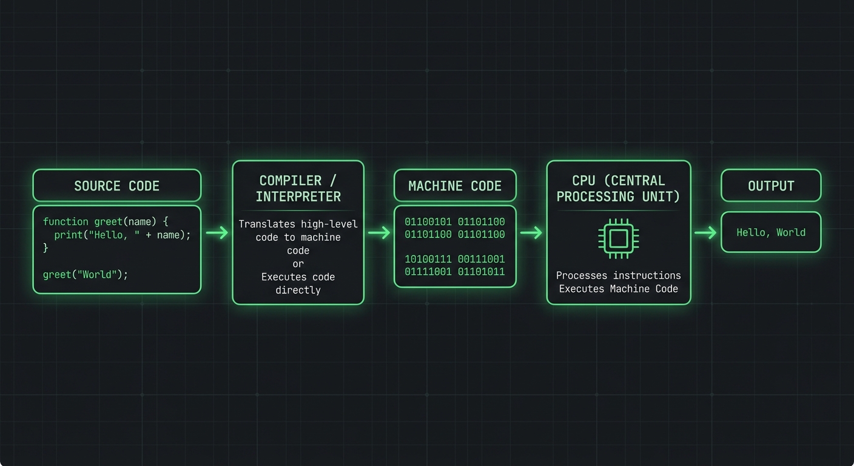Image resolution: width=854 pixels, height=466 pixels.
Task: Click binary row '01100101 01101100'
Action: click(x=455, y=222)
